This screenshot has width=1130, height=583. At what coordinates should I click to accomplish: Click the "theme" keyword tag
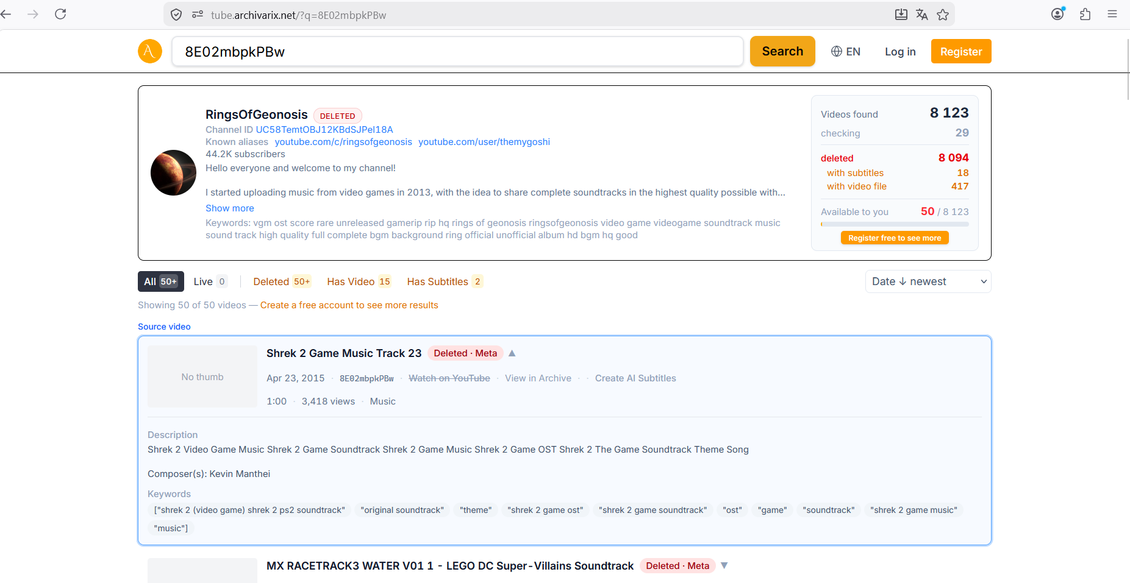click(x=476, y=510)
